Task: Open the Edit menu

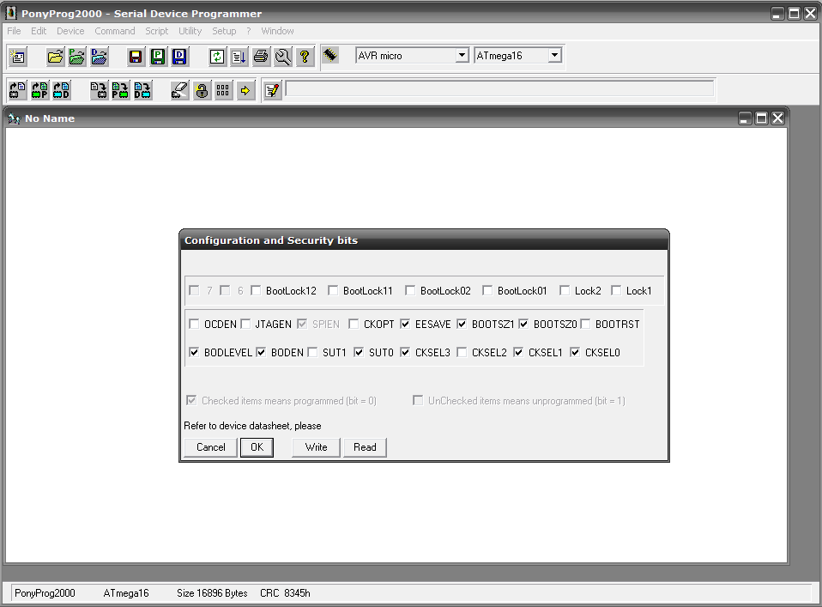Action: [x=39, y=31]
